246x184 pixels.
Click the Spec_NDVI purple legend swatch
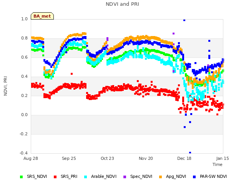click(x=125, y=177)
